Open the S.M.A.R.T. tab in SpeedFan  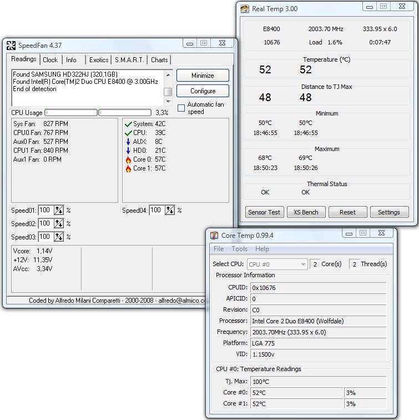129,60
